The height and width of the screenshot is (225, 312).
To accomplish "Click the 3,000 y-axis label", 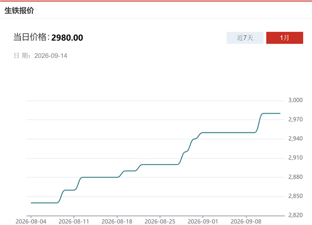I will [x=295, y=100].
